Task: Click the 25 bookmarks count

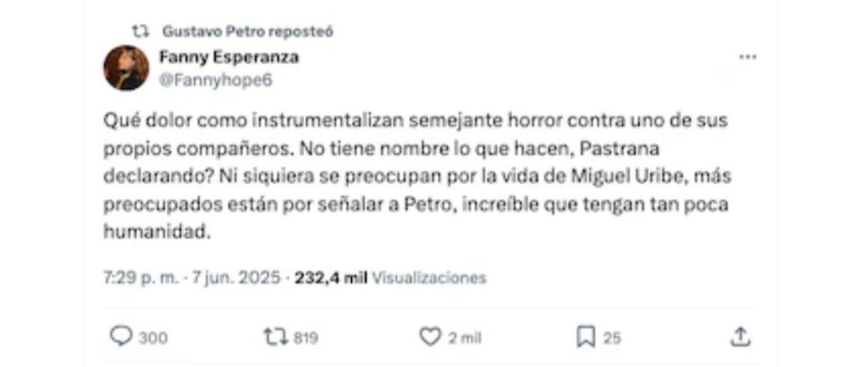Action: [x=612, y=338]
